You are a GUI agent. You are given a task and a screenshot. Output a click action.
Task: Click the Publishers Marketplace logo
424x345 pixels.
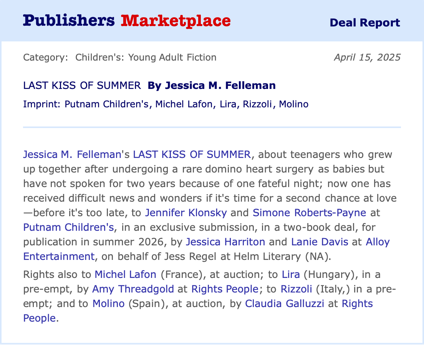tap(127, 21)
